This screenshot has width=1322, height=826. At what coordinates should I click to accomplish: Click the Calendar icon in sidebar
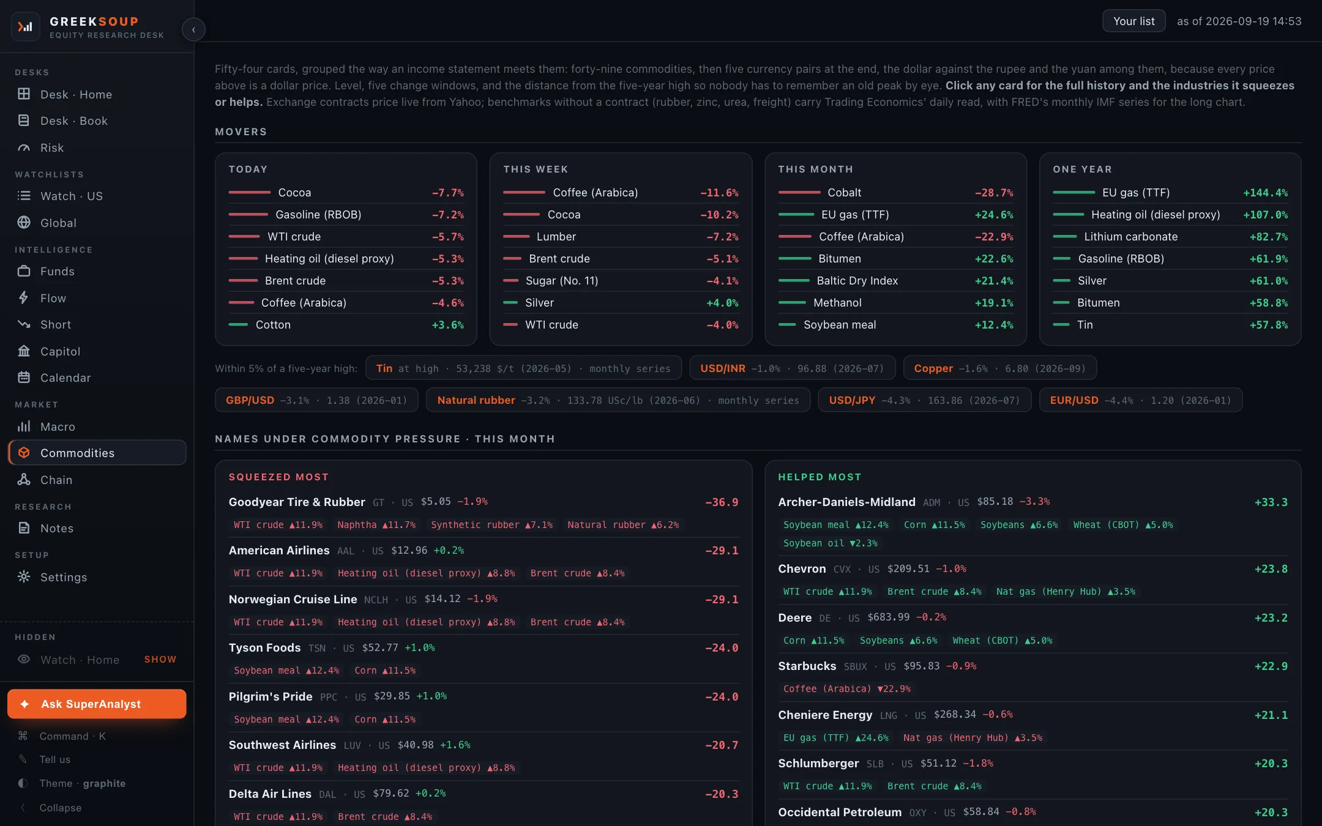point(24,378)
